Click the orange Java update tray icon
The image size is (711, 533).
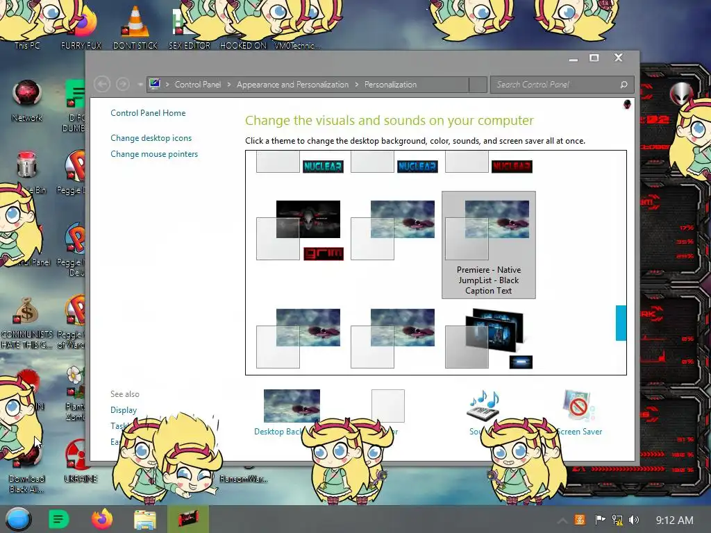[x=580, y=520]
